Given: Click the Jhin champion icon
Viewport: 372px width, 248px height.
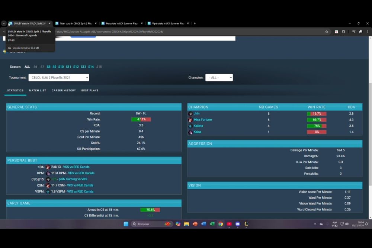Looking at the screenshot, I should point(190,114).
